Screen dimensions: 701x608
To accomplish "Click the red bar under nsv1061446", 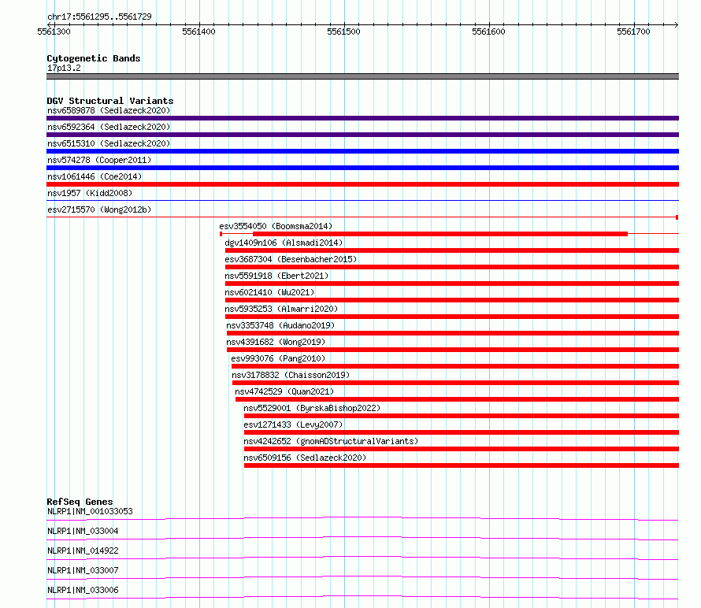I will pyautogui.click(x=362, y=184).
